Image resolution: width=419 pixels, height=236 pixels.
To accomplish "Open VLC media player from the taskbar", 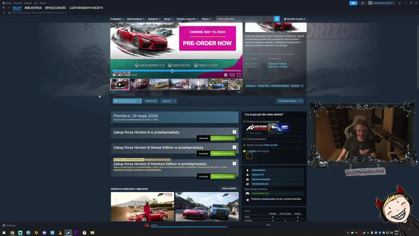I will (60, 233).
